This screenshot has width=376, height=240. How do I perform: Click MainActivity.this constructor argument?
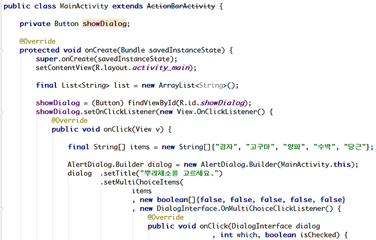point(315,164)
